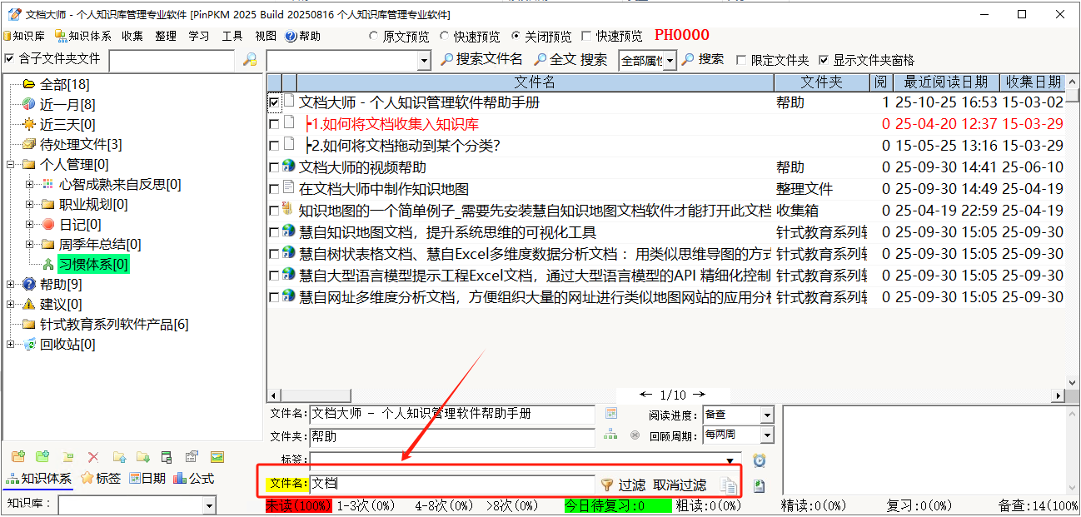Click the 取消过滤 button
This screenshot has height=517, width=1081.
pos(680,485)
